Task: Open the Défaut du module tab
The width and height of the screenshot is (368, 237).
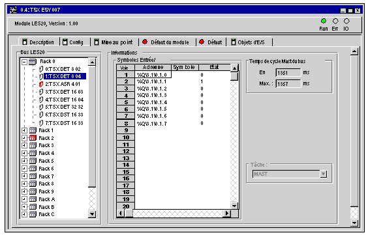Action: 166,42
